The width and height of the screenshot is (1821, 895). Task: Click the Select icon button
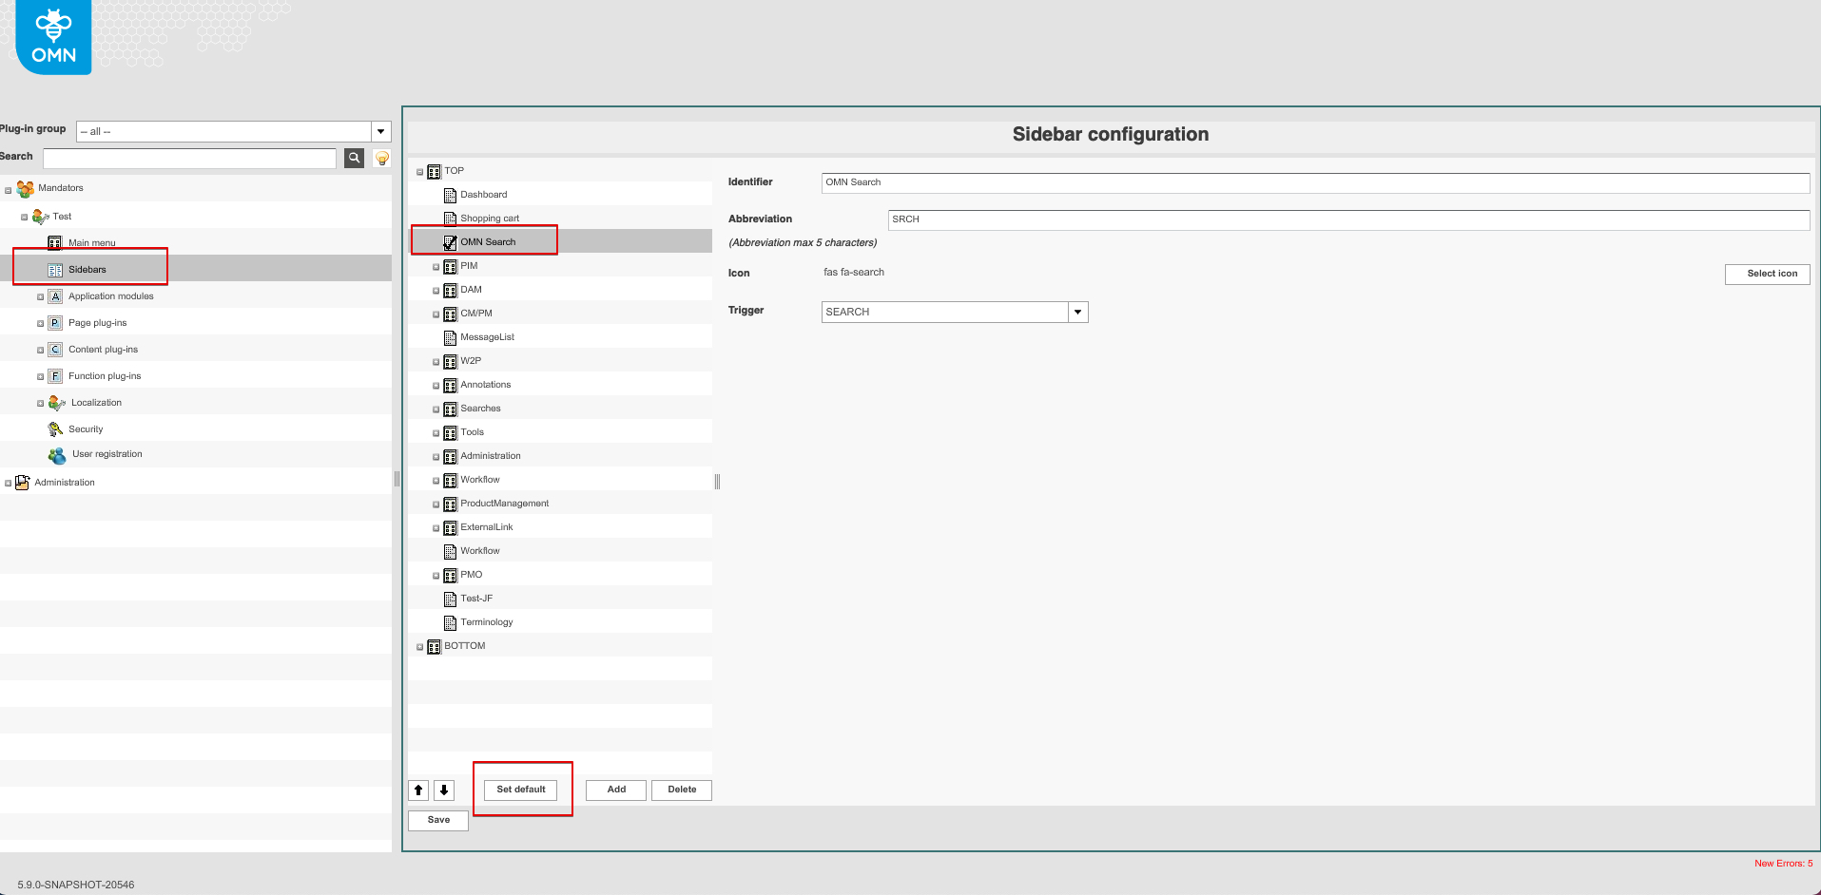[x=1768, y=274]
